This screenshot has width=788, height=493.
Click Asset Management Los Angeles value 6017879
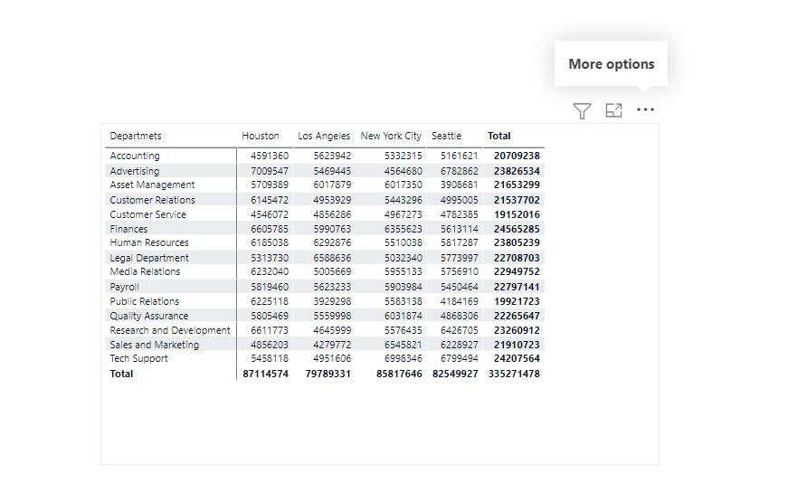pyautogui.click(x=332, y=185)
